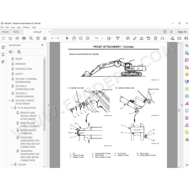The width and height of the screenshot is (189, 189).
Task: Collapse SECTION 4 FRONT ATTACHMENT bookmark
Action: coord(9,100)
